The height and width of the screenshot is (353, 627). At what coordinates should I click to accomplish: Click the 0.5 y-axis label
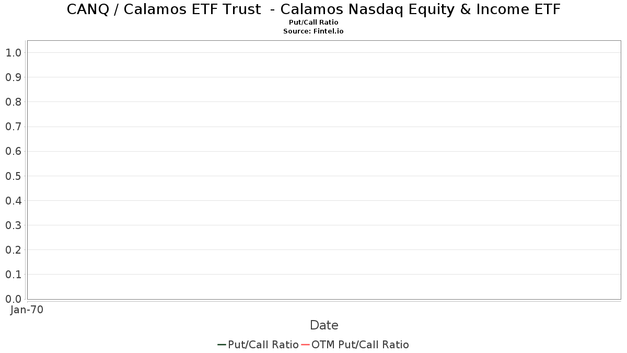[x=14, y=176]
